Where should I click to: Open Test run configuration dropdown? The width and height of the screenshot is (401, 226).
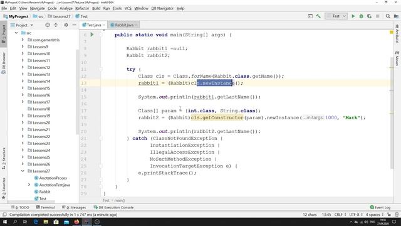point(336,16)
